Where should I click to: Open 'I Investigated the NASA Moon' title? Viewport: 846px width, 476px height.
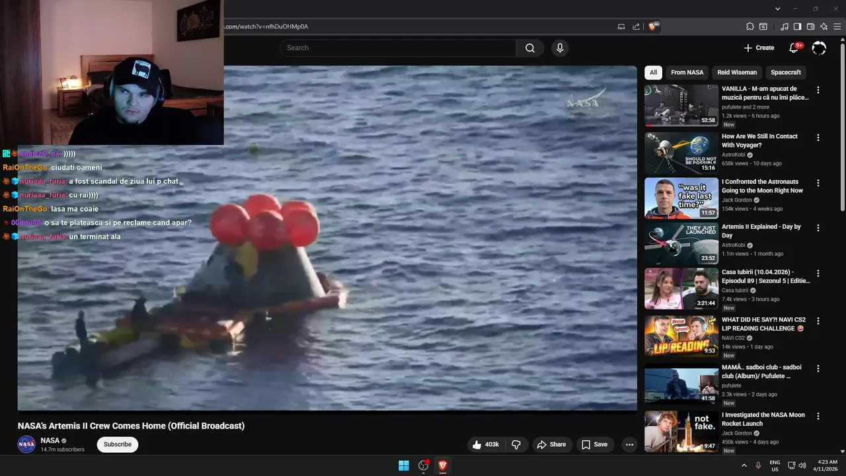[x=763, y=419]
